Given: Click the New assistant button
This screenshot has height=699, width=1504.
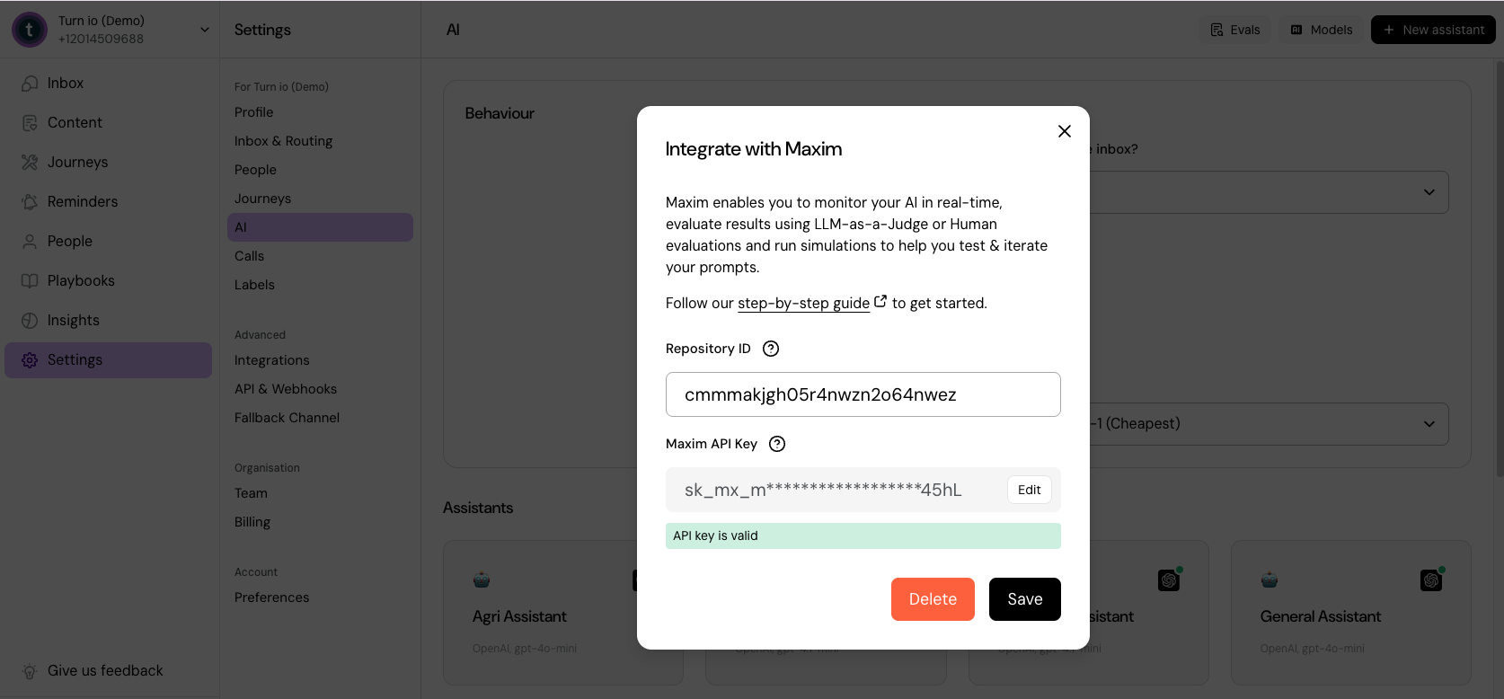Looking at the screenshot, I should [x=1433, y=30].
